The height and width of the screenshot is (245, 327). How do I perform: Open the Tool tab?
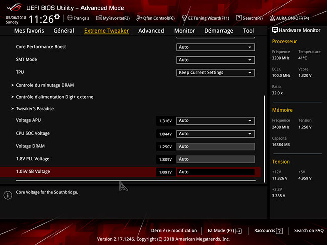pyautogui.click(x=248, y=31)
